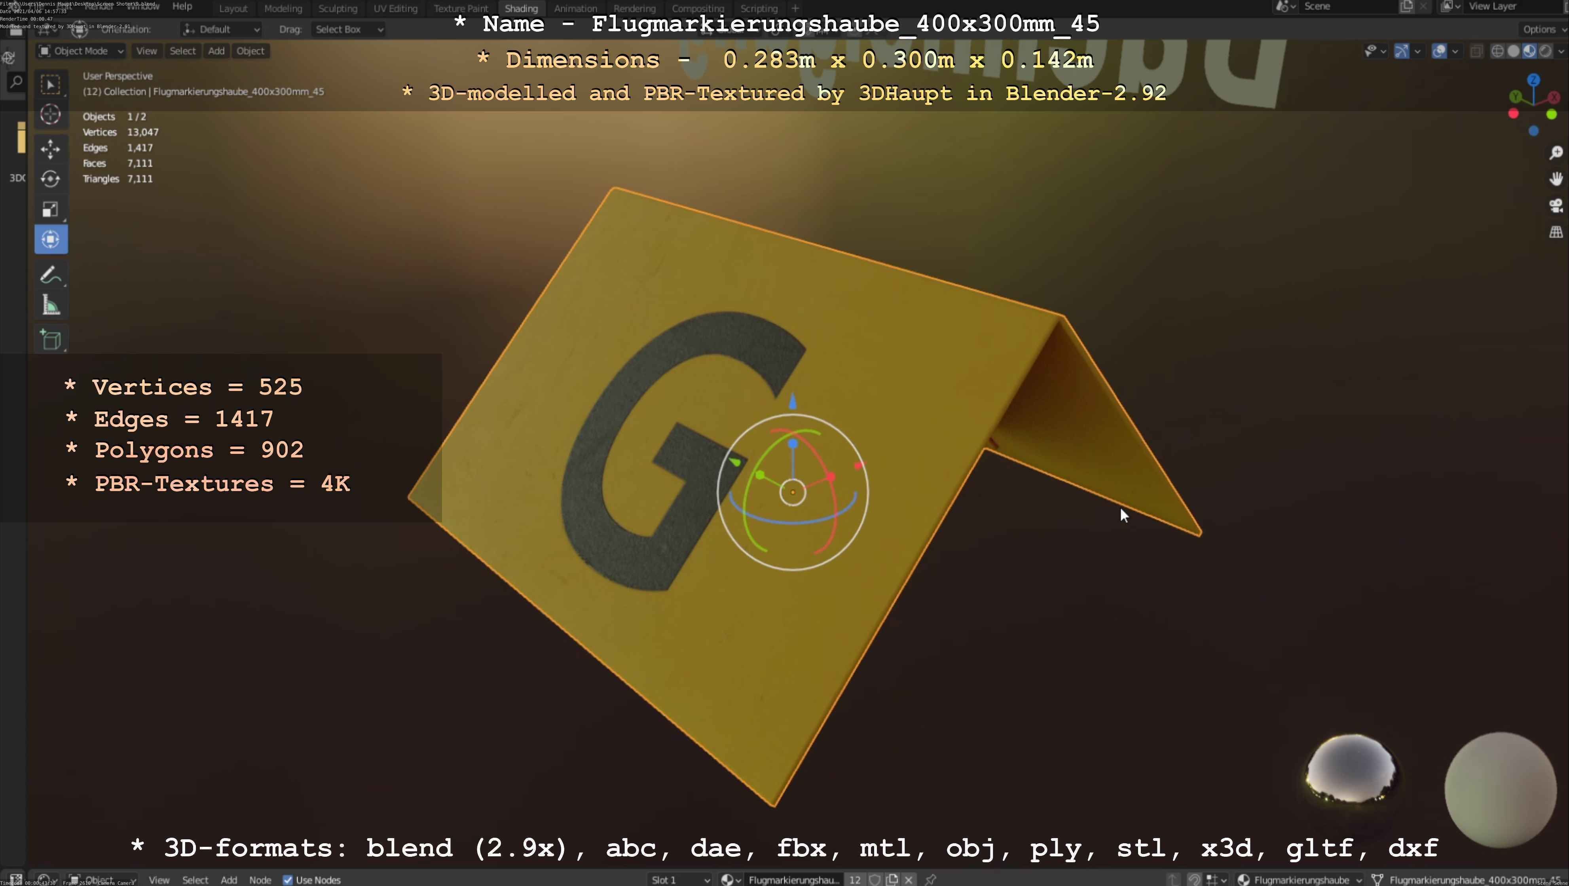Select the Scale tool in toolbar
1569x886 pixels.
pos(51,209)
